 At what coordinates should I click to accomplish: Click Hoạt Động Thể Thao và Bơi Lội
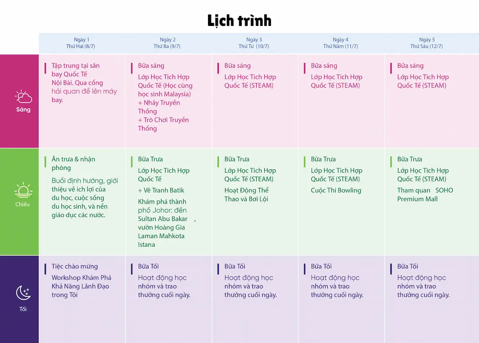coord(246,195)
